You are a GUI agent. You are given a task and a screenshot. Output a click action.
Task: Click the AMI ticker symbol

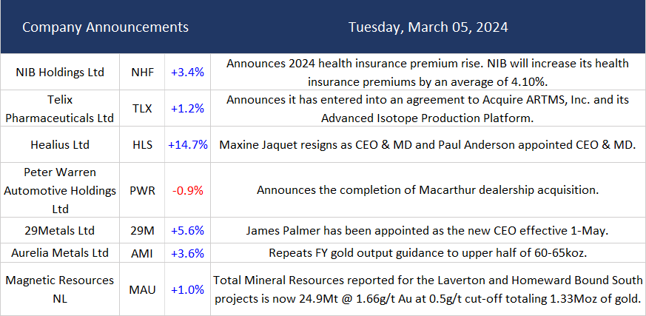coord(141,253)
